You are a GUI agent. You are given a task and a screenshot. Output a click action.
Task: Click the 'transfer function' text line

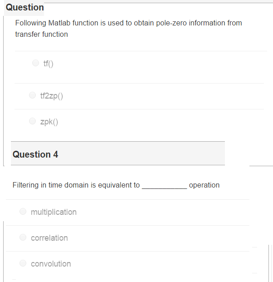[x=41, y=35]
